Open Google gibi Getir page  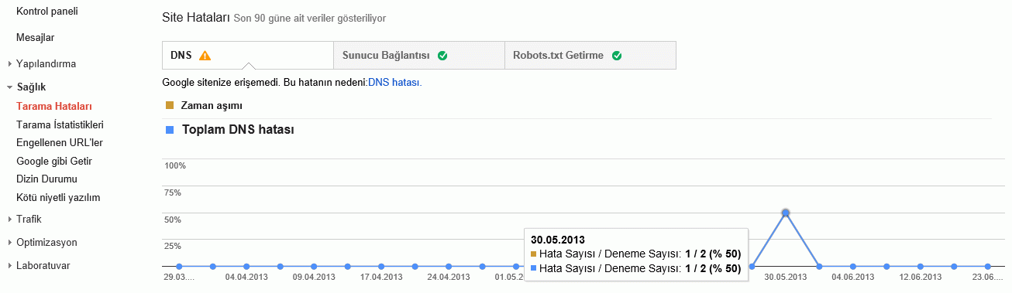point(54,161)
